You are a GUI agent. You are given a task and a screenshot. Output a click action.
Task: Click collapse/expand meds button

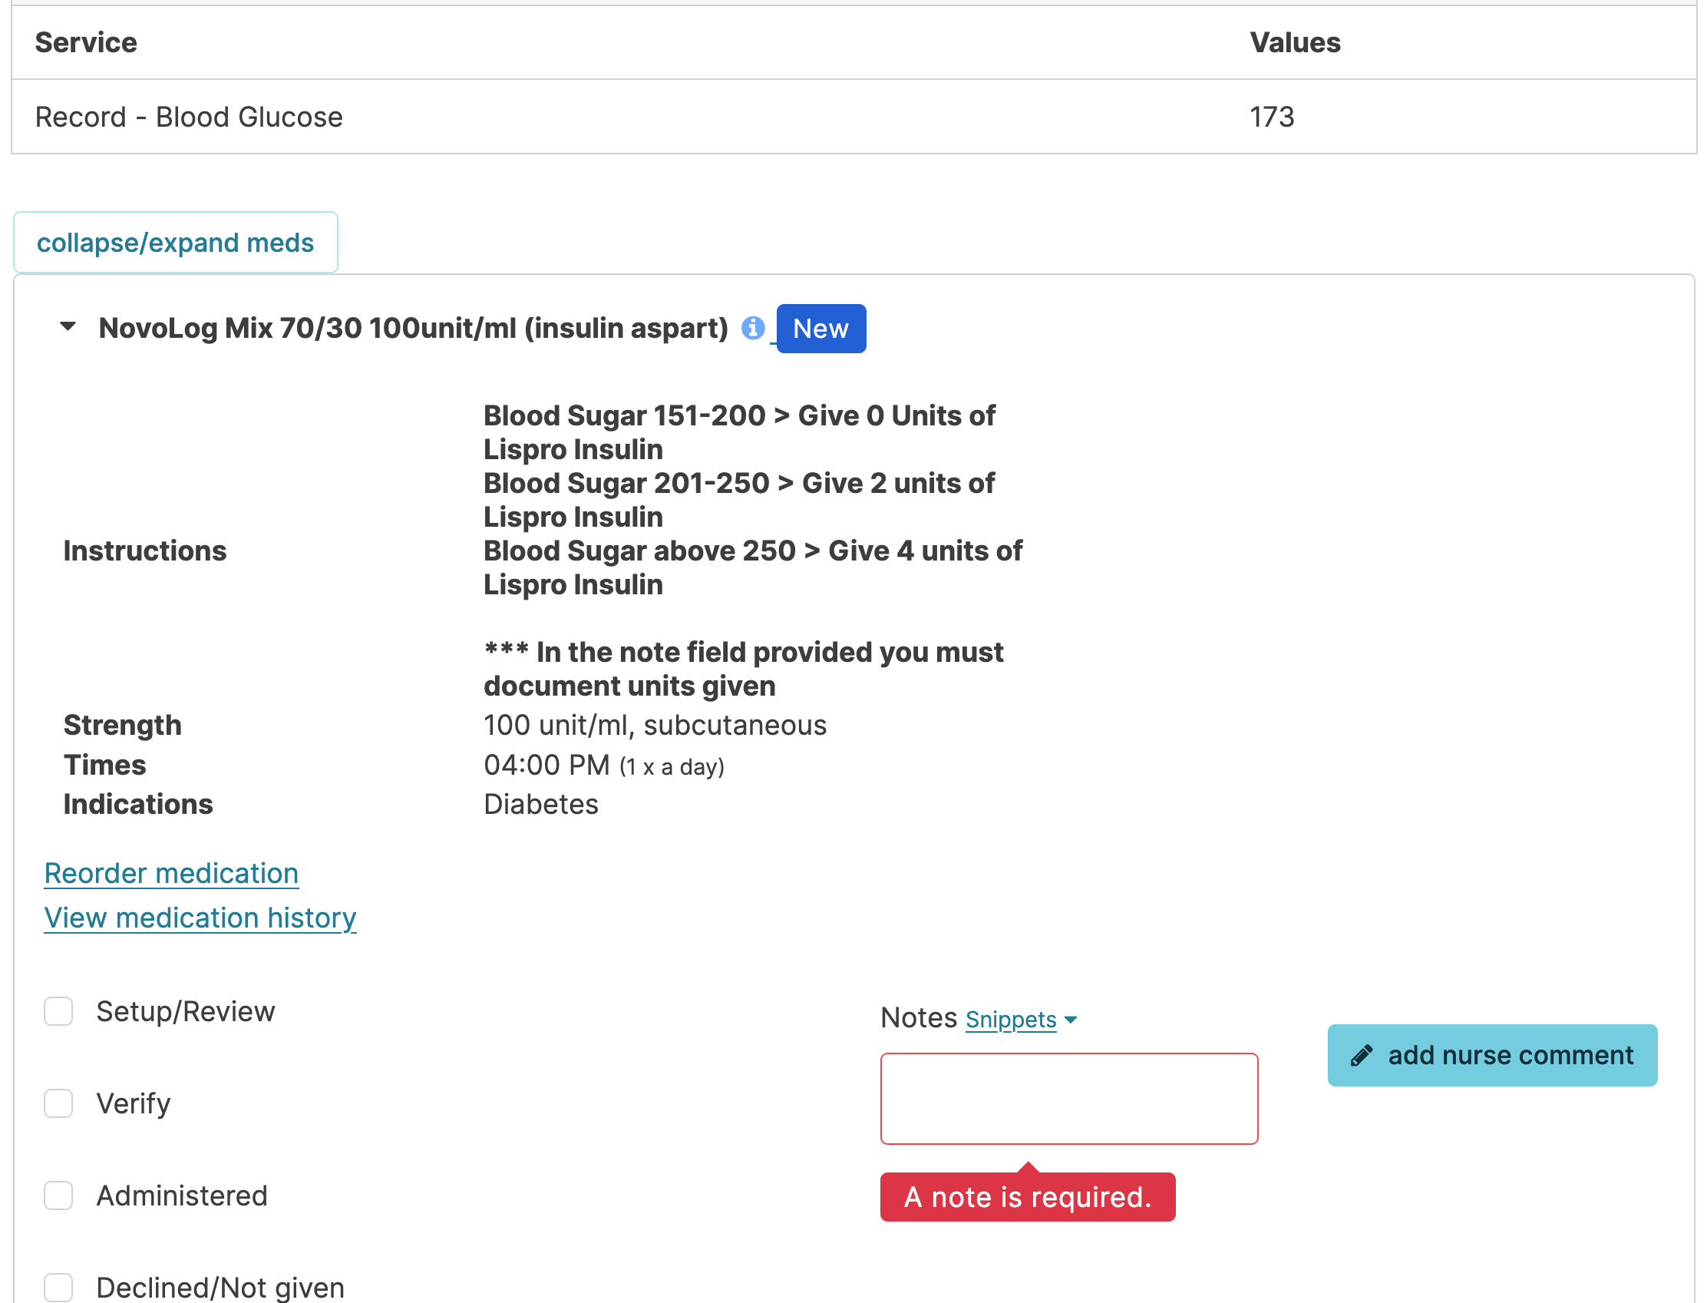pos(175,243)
